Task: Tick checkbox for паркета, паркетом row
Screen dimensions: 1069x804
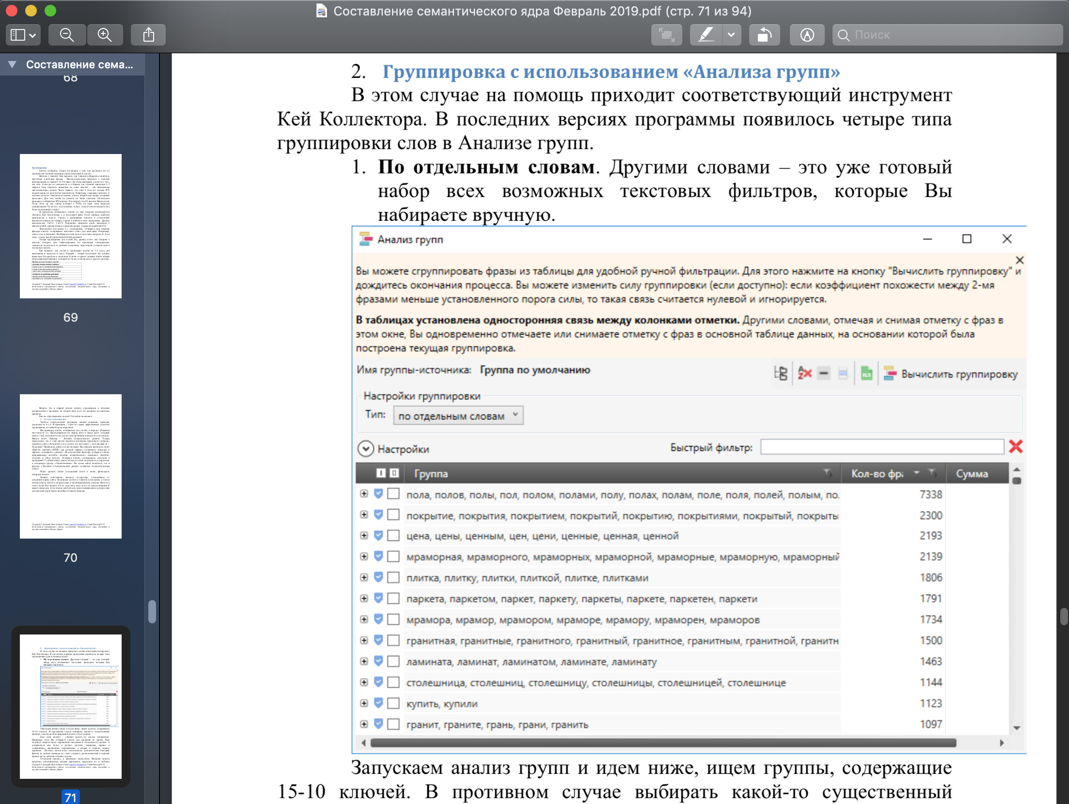Action: tap(393, 598)
